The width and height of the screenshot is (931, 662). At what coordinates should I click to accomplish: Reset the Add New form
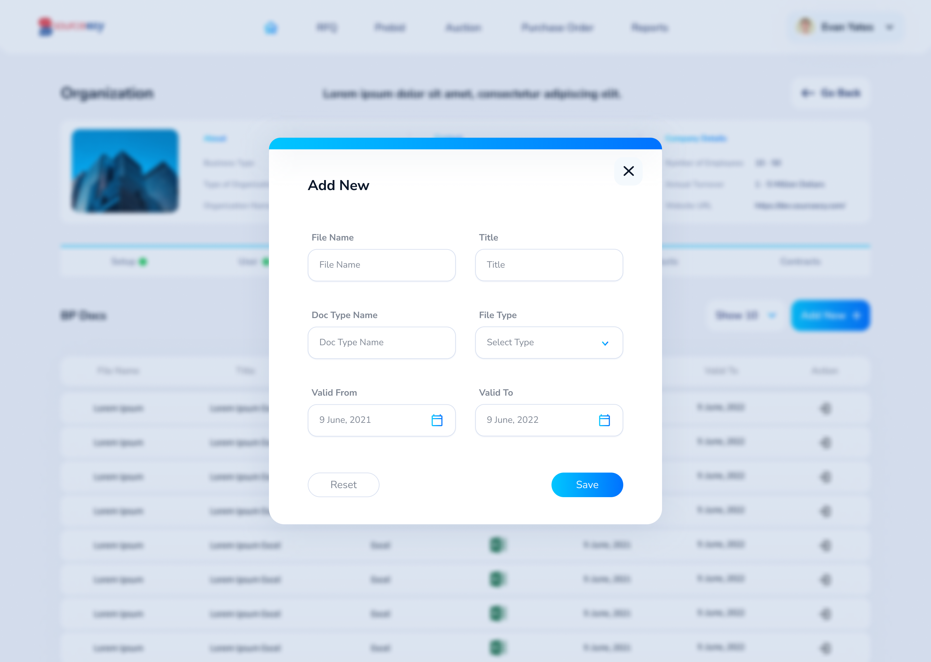[x=343, y=485]
